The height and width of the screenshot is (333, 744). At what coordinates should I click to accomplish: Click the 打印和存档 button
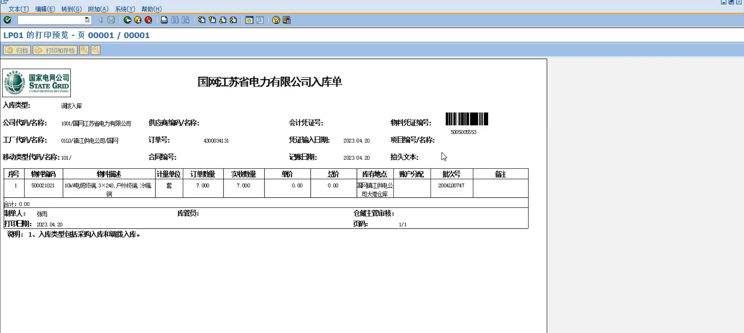(55, 50)
